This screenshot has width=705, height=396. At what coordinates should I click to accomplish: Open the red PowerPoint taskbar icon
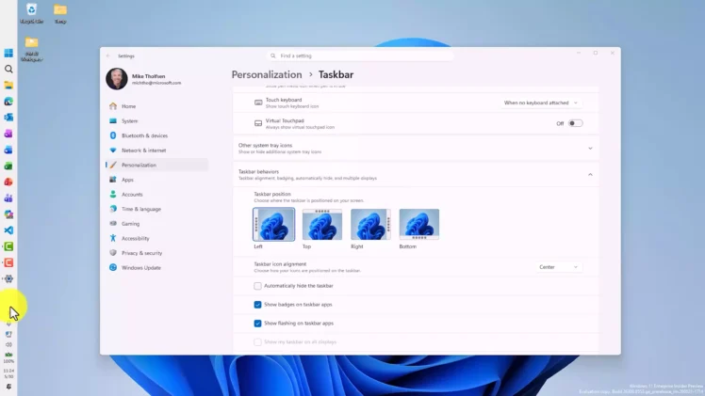point(8,182)
